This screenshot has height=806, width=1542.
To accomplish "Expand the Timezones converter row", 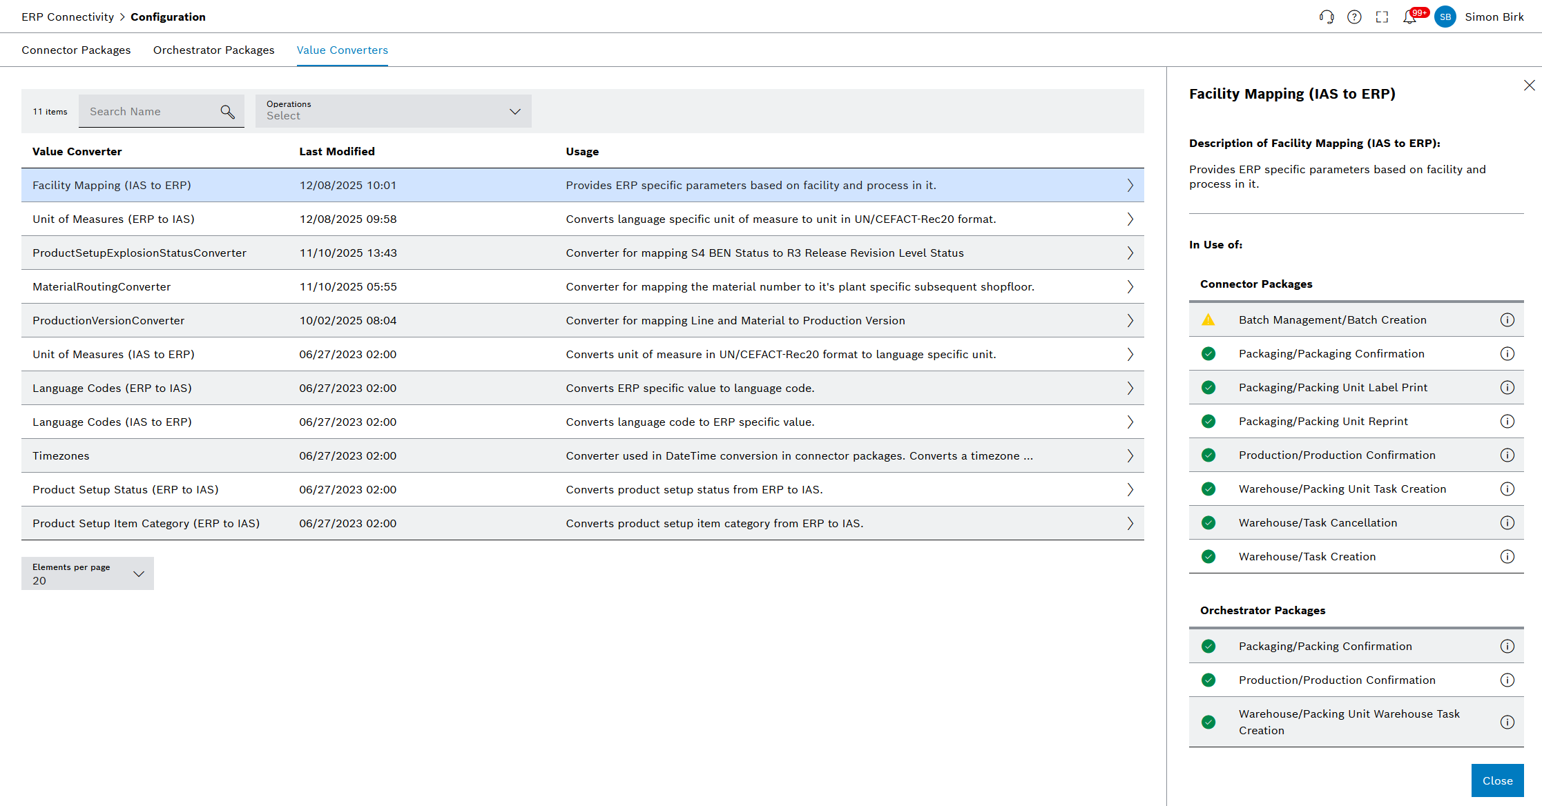I will pos(1130,455).
